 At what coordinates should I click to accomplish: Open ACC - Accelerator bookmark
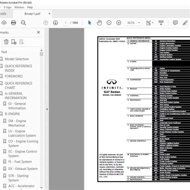[21, 186]
